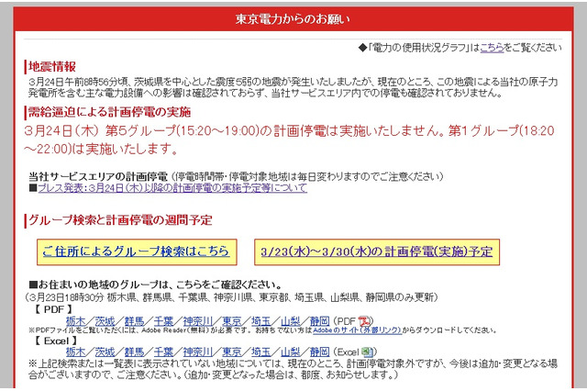Open 3/23(水)～3/30(水)の計画停電(実施)予定 button

[x=377, y=251]
